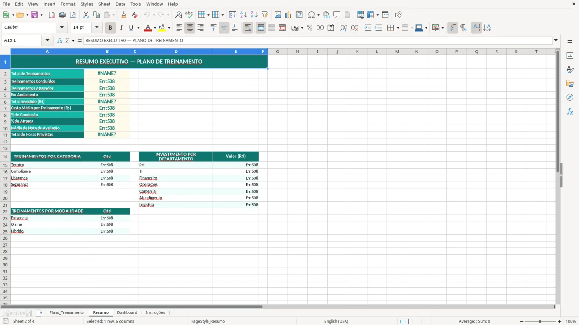Open the Font Size dropdown arrow
Screen dimensions: 579x325
click(x=96, y=28)
